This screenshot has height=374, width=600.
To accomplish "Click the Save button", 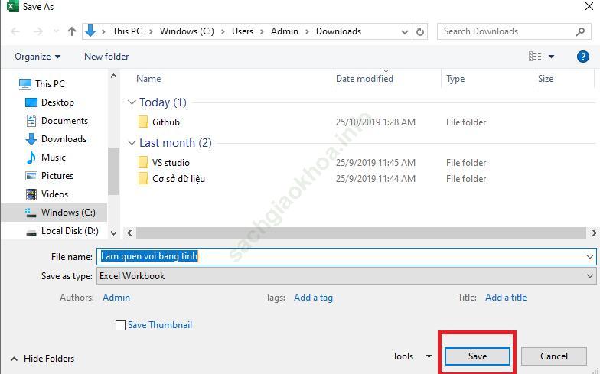I will click(x=478, y=356).
